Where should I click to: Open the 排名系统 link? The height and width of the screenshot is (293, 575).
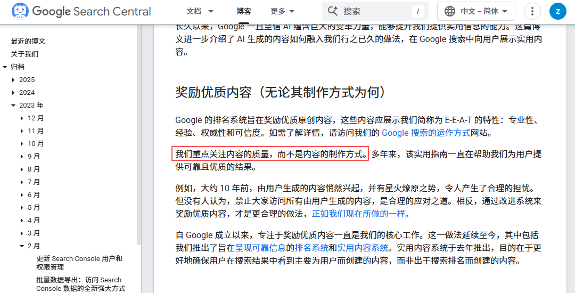click(x=311, y=248)
